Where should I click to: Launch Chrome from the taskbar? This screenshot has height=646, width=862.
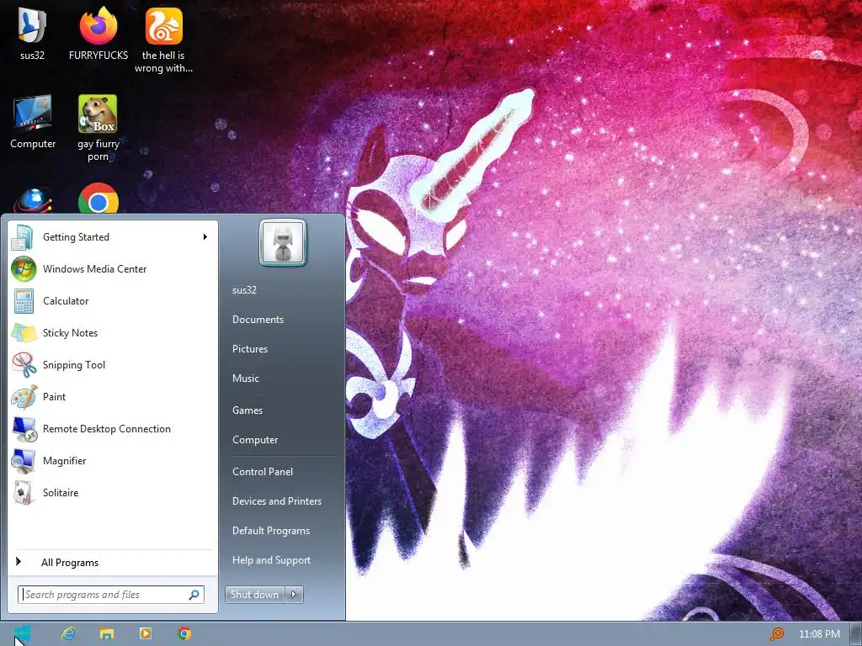click(x=184, y=633)
